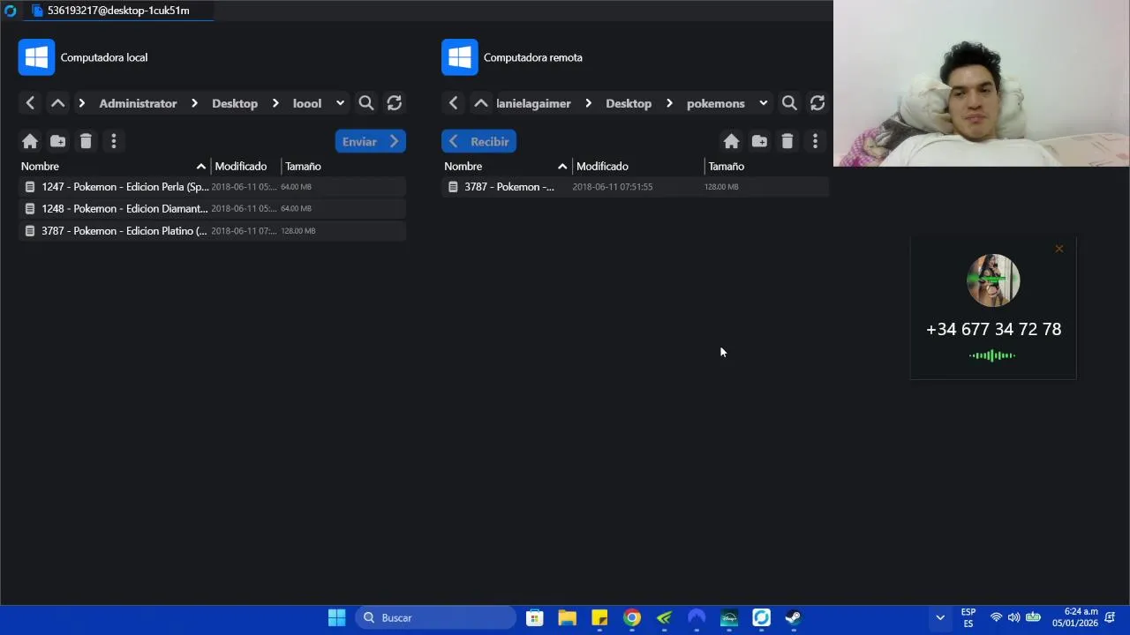
Task: Sort local files by Modificado column
Action: coord(240,166)
